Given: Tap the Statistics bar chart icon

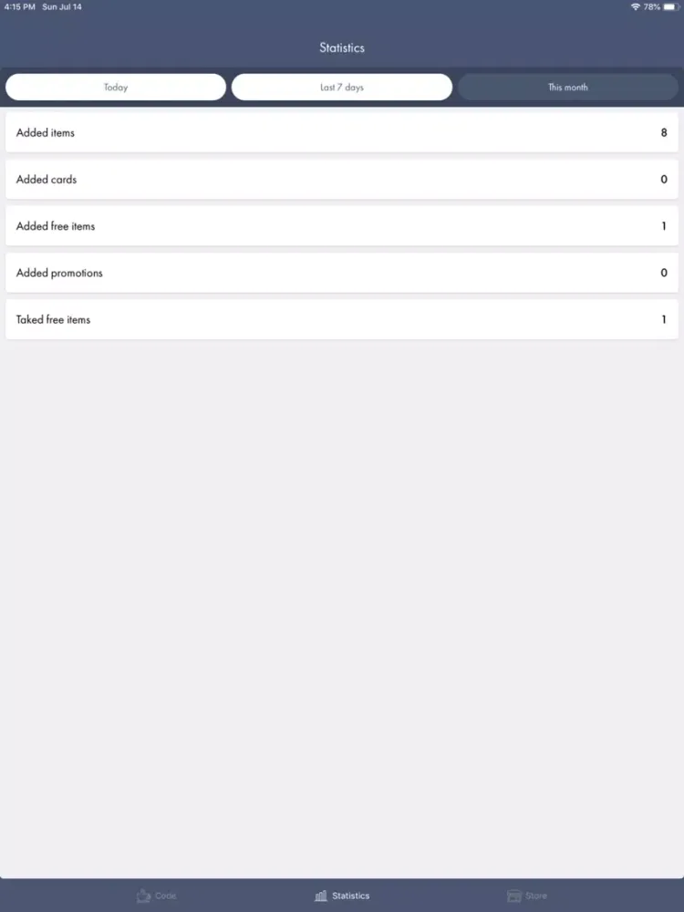Looking at the screenshot, I should click(x=320, y=896).
